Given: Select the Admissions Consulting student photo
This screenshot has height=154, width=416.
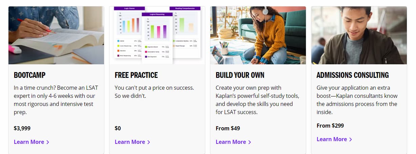Looking at the screenshot, I should (359, 35).
